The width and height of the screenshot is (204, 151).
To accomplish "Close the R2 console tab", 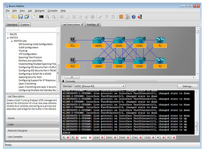I will pos(78,138).
